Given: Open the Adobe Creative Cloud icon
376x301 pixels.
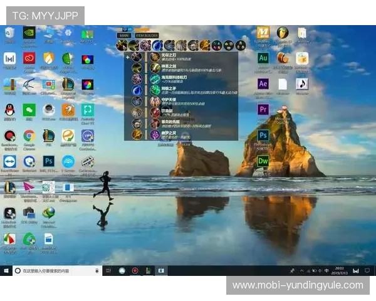Looking at the screenshot, I should click(x=29, y=58).
